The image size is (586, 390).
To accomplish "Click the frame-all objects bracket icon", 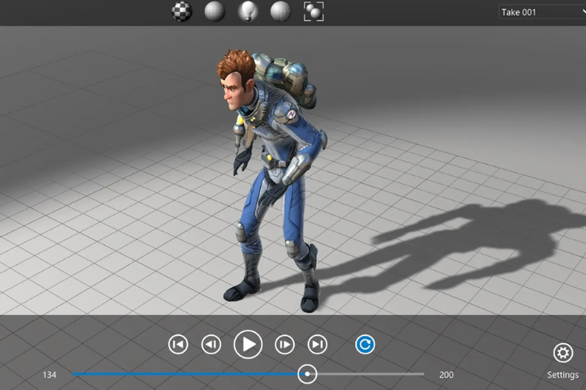I will [x=314, y=12].
